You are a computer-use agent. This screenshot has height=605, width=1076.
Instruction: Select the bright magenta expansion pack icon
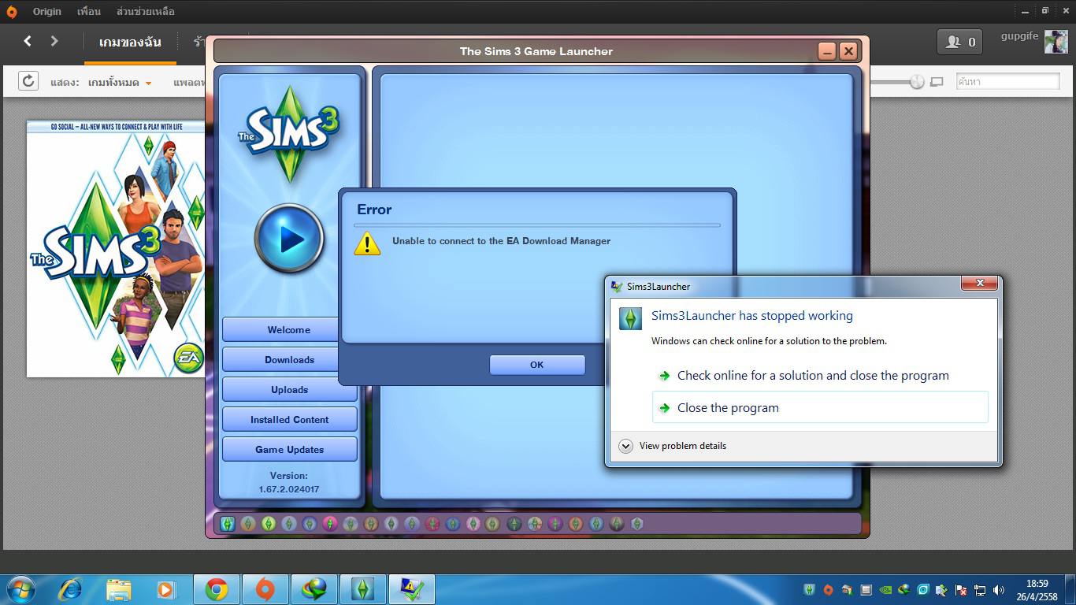[x=330, y=523]
